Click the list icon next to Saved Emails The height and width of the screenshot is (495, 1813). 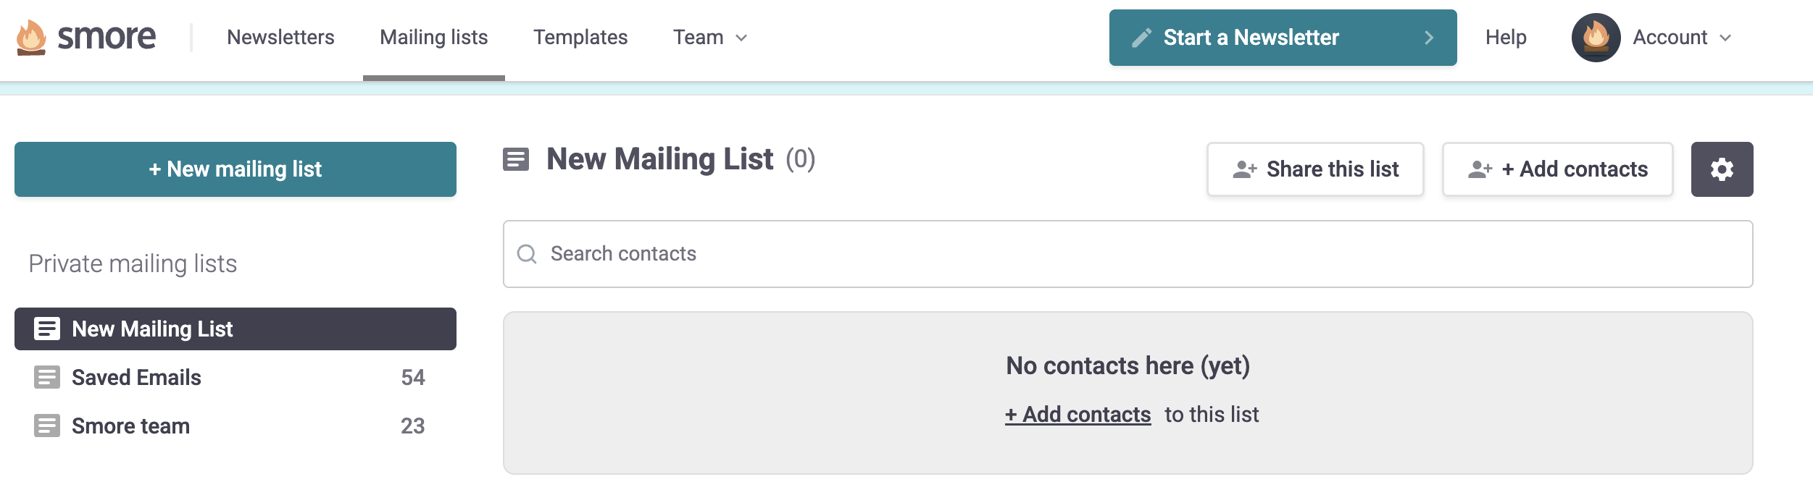tap(47, 376)
